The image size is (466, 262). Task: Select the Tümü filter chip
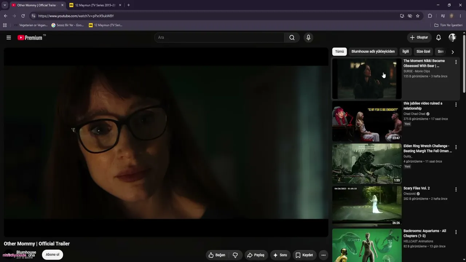click(x=339, y=52)
